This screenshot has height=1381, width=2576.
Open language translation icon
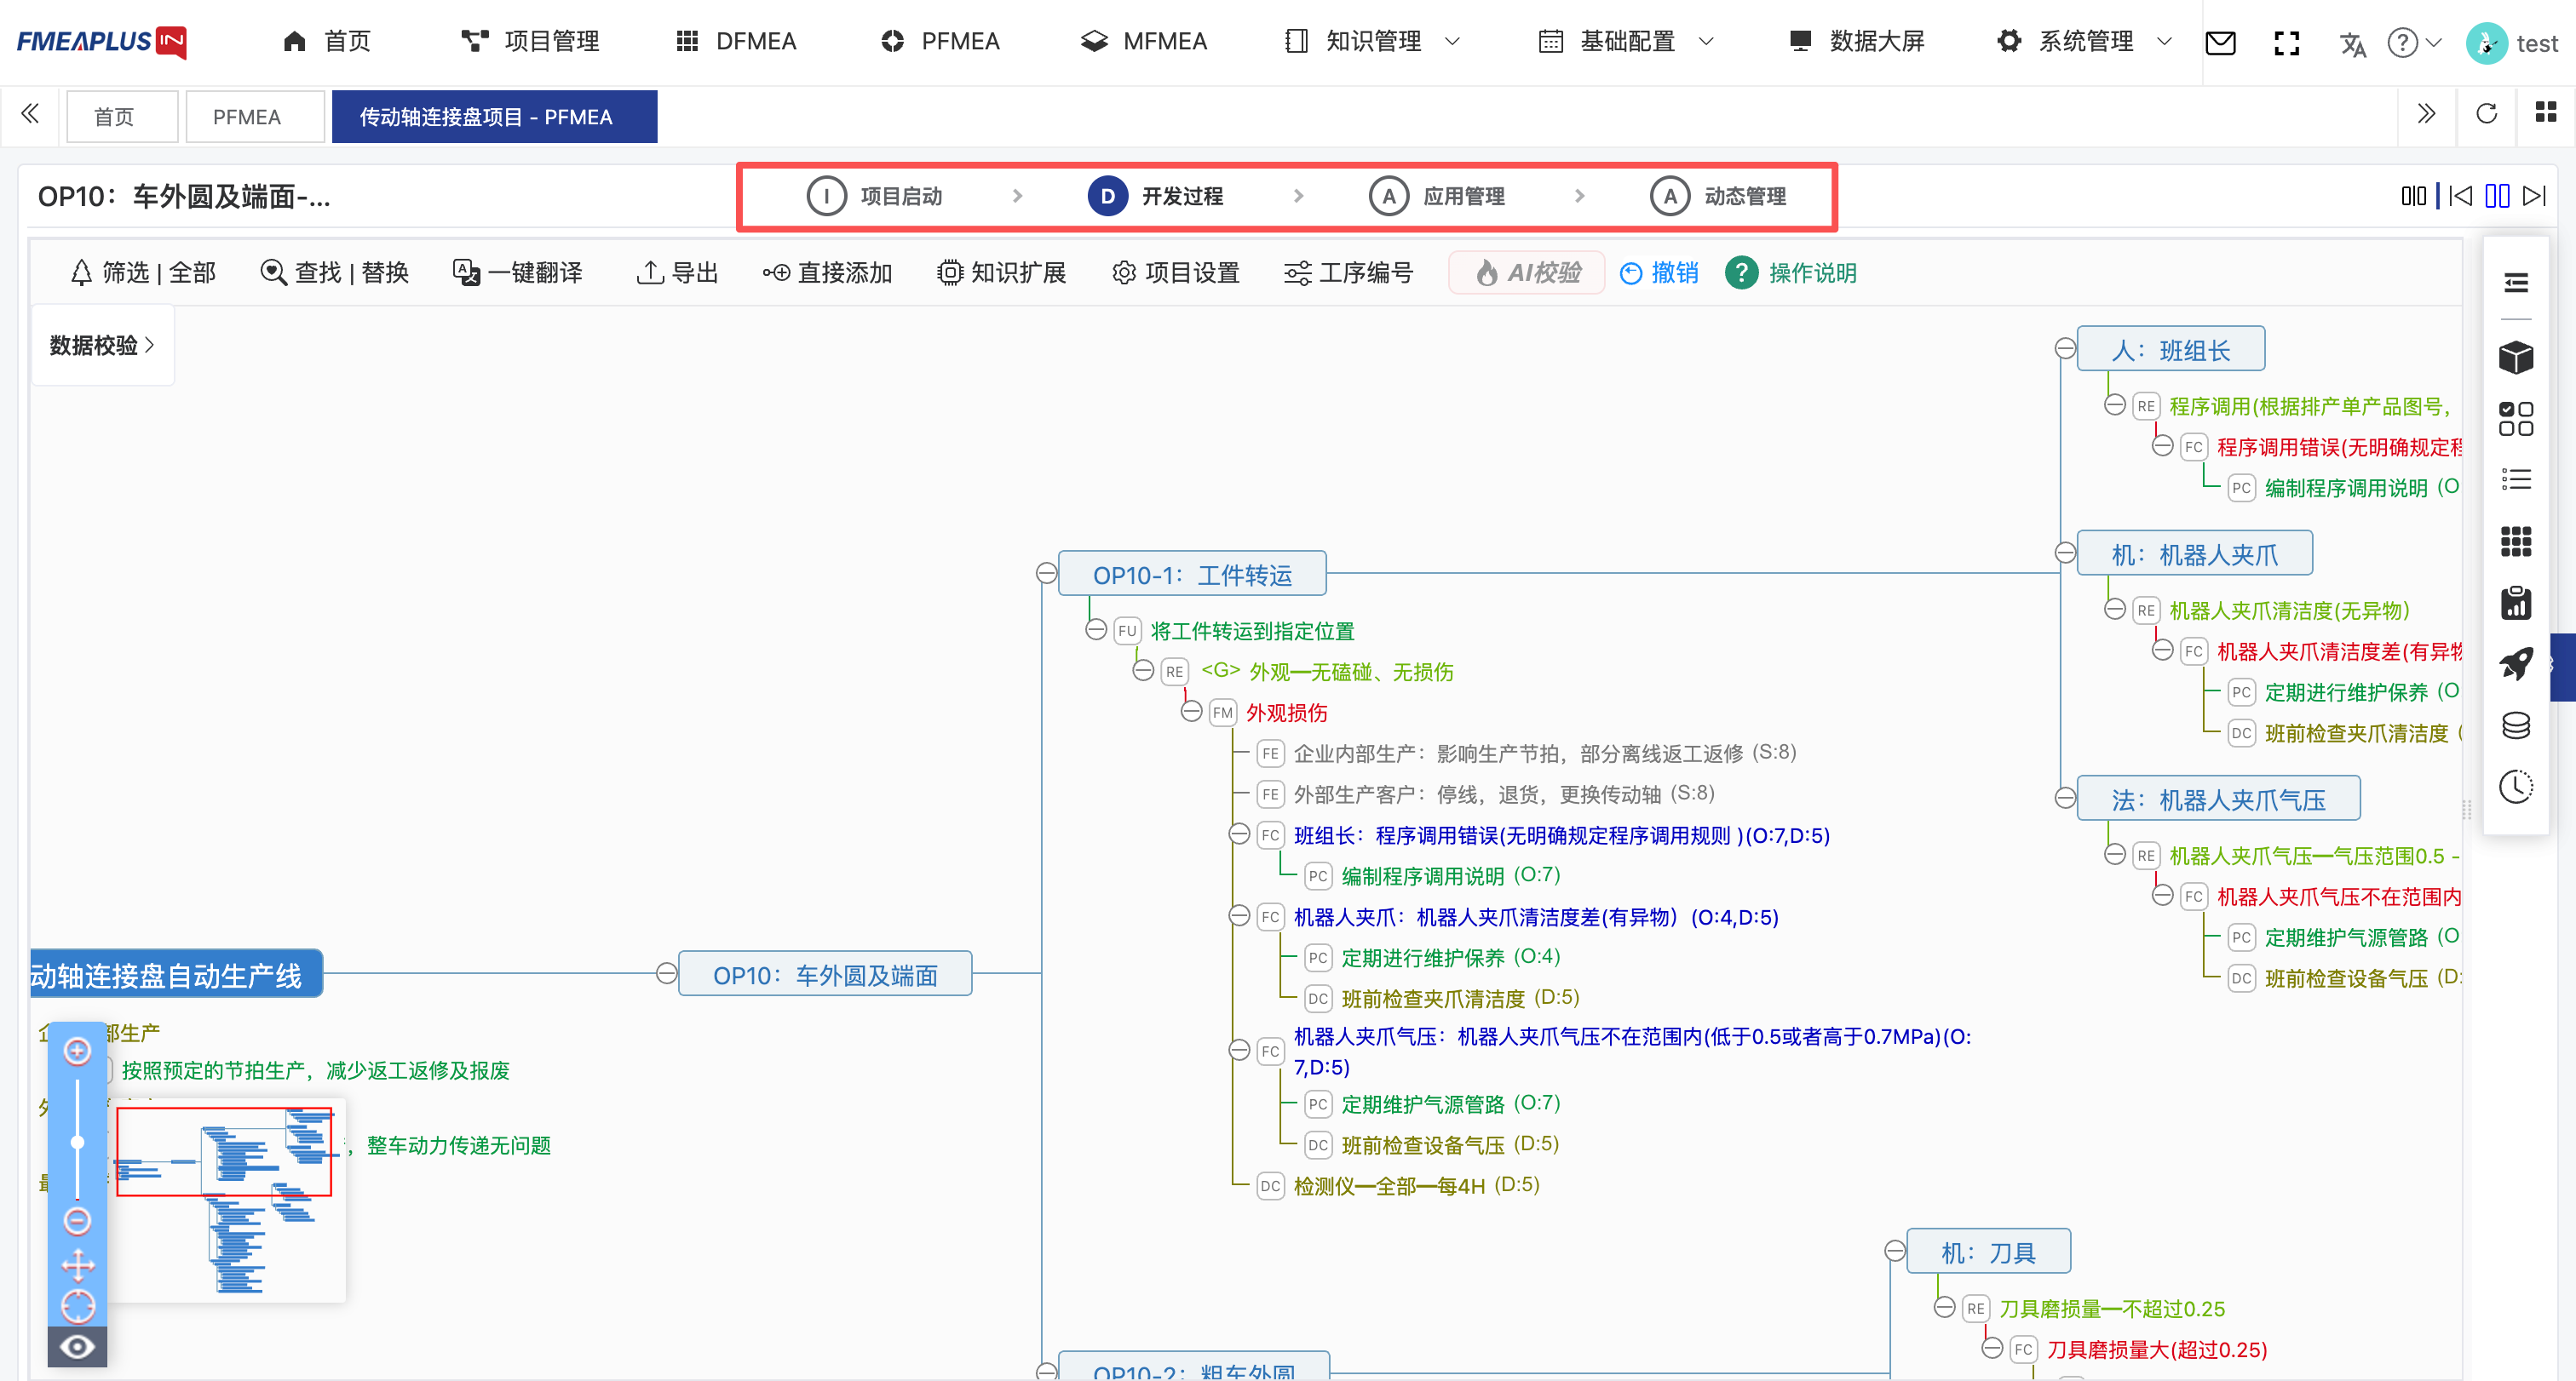(x=2352, y=44)
